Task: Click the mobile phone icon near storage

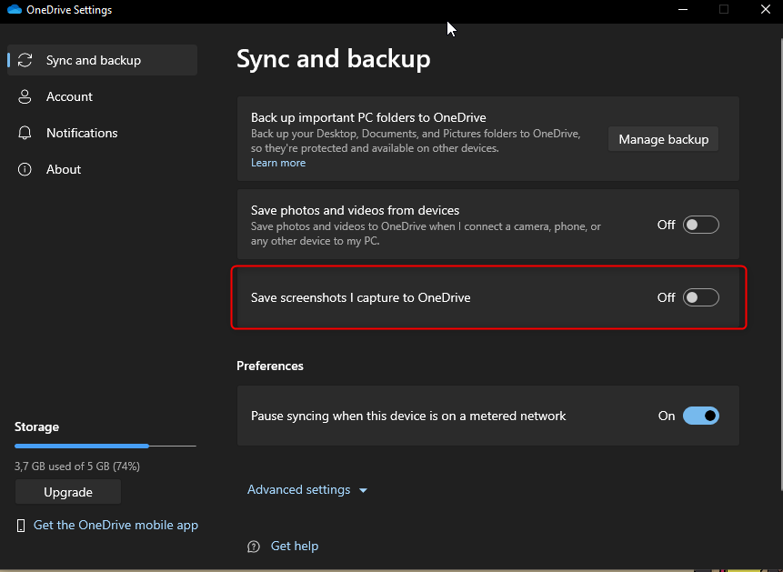Action: pyautogui.click(x=21, y=526)
